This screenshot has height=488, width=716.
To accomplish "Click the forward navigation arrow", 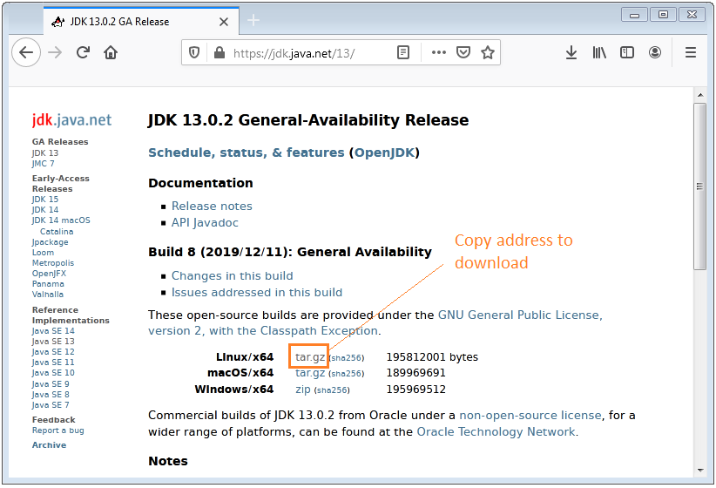I will tap(55, 52).
